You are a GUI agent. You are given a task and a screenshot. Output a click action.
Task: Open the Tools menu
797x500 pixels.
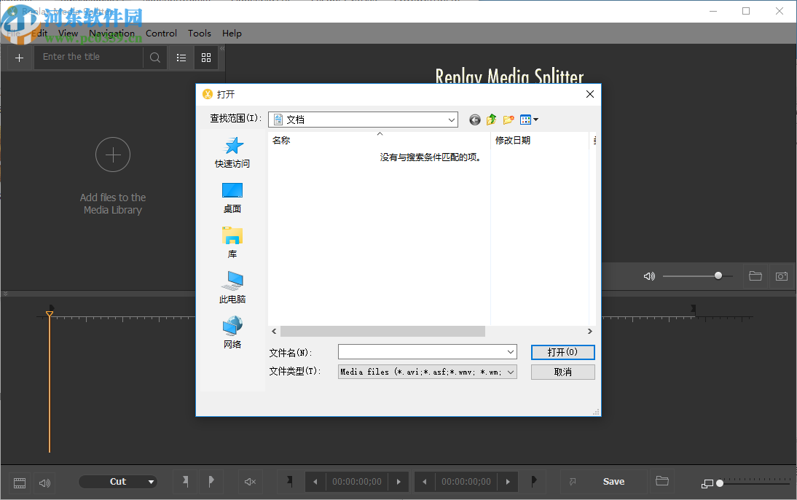[199, 34]
